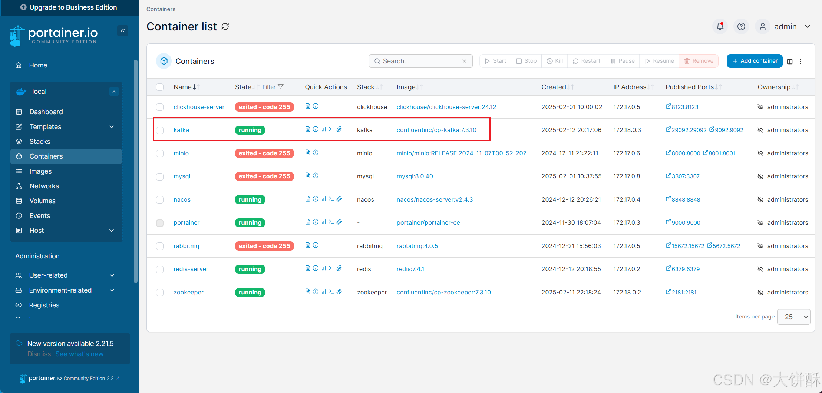The width and height of the screenshot is (822, 393).
Task: Refresh the container list icon
Action: coord(225,27)
